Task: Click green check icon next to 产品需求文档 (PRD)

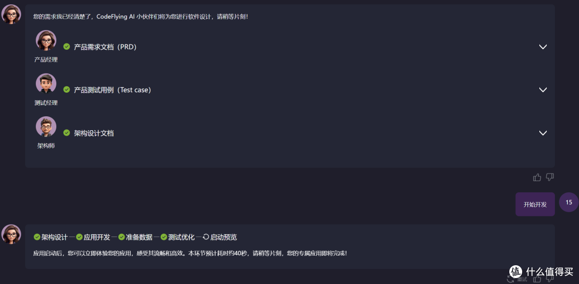Action: click(66, 47)
